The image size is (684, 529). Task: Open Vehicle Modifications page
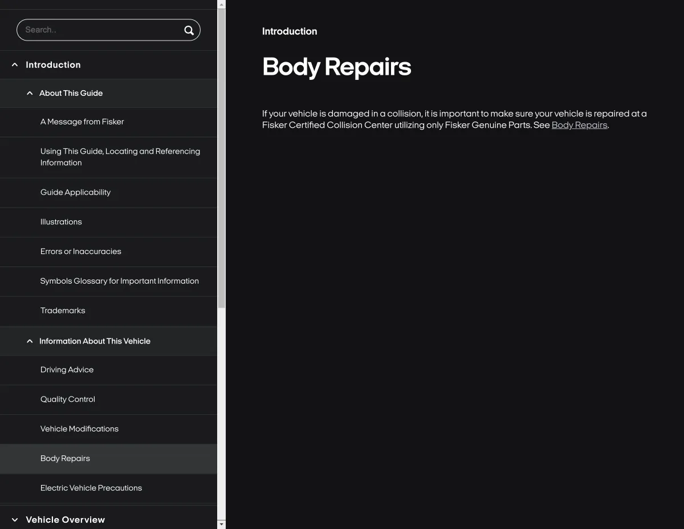tap(79, 429)
